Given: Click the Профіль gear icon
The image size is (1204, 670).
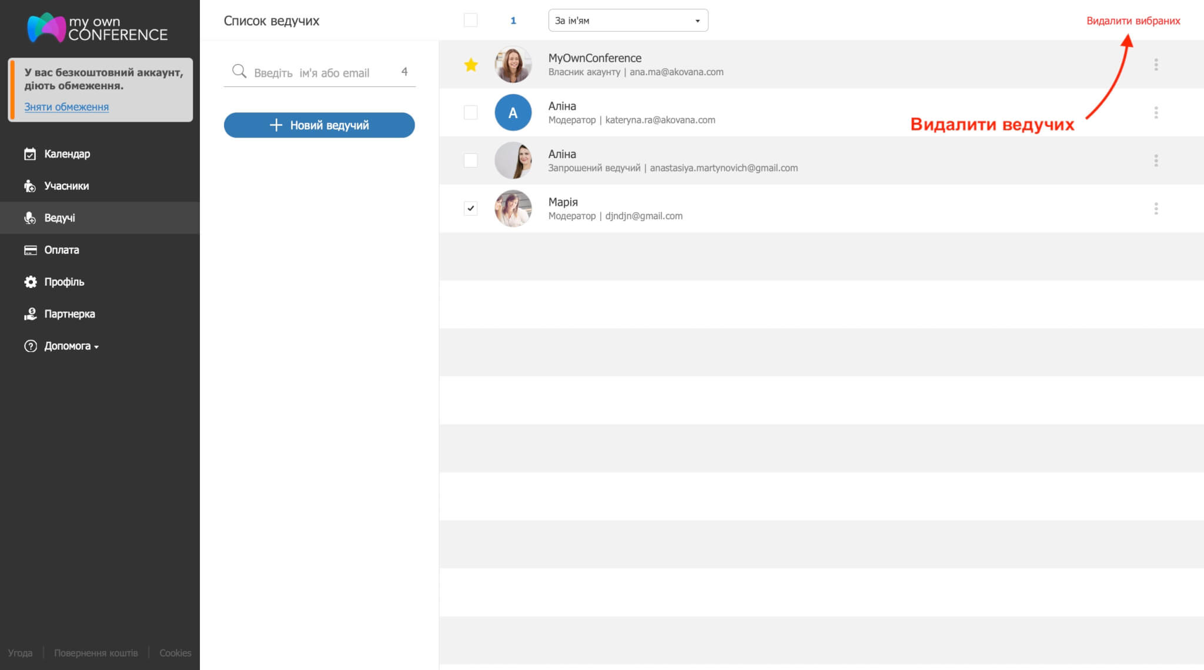Looking at the screenshot, I should click(30, 282).
